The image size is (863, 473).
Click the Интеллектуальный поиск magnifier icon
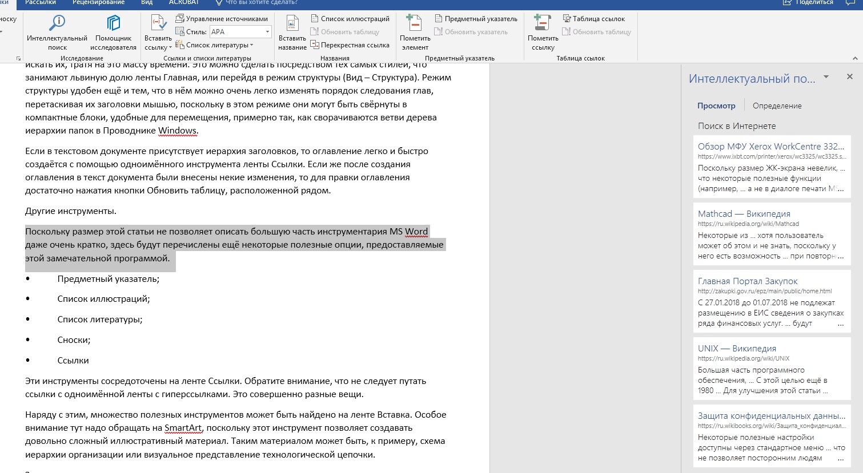tap(57, 24)
